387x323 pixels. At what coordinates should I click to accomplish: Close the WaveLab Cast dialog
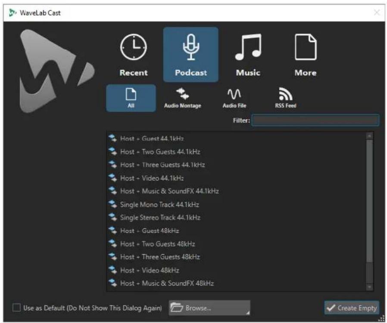pos(376,12)
